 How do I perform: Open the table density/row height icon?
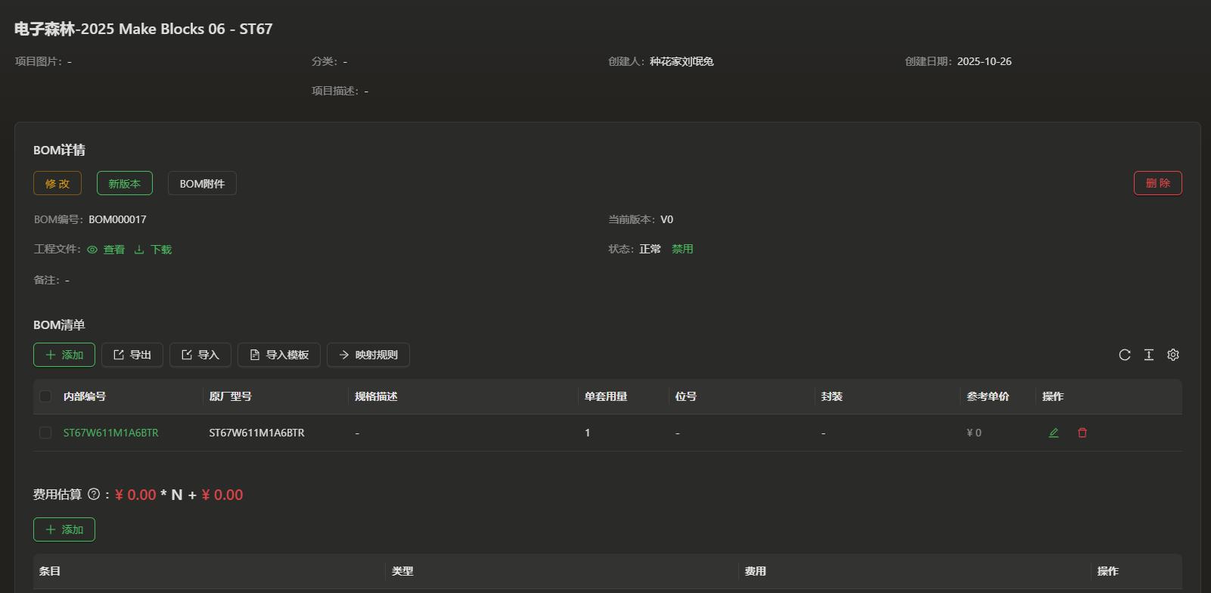point(1149,355)
